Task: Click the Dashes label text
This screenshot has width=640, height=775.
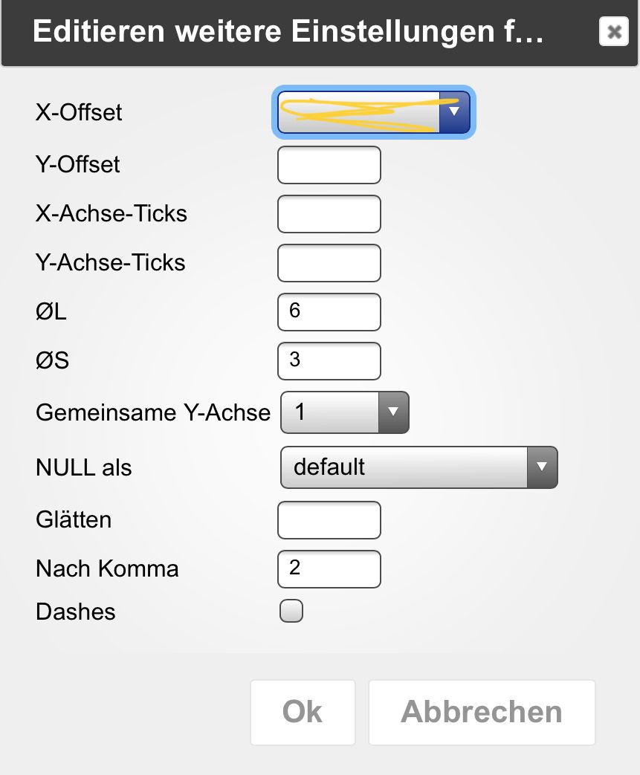Action: [x=76, y=612]
